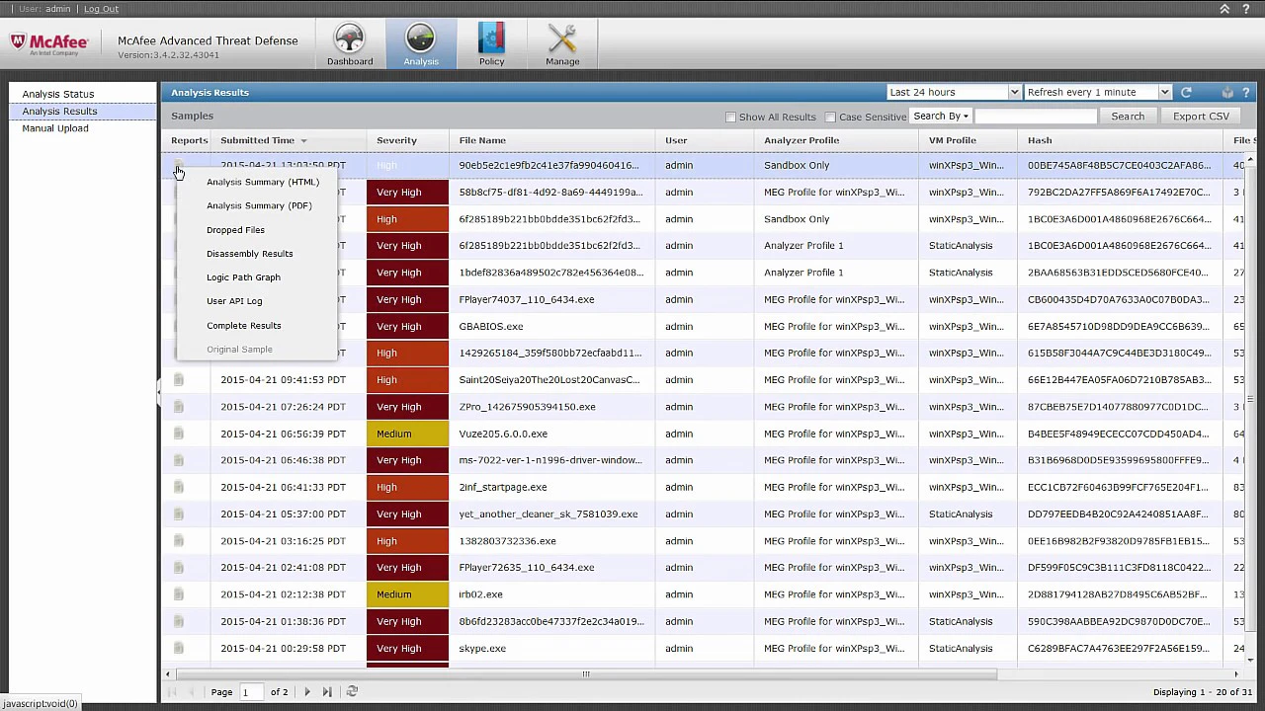Click High severity cell for 2inf_startpage.exe
Screen dimensions: 1265x711
[x=407, y=487]
